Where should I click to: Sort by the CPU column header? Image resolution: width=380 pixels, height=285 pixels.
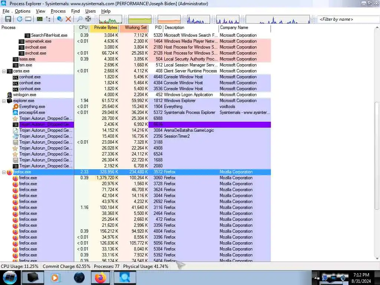[82, 27]
